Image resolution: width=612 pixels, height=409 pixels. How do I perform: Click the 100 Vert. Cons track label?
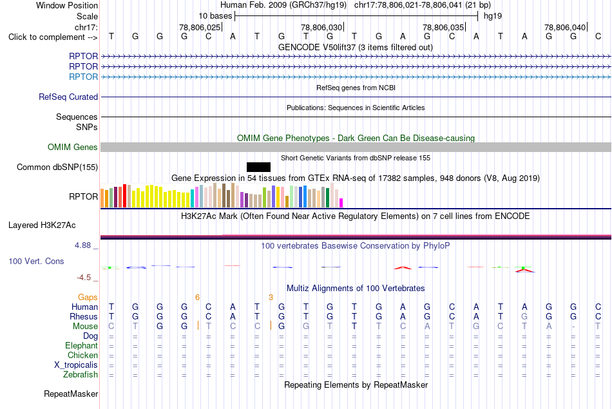pyautogui.click(x=36, y=261)
